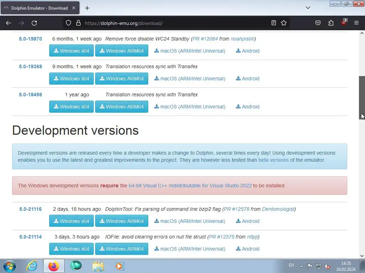This screenshot has height=273, width=365.
Task: Open Action Center flag tray icon
Action: pos(310,266)
